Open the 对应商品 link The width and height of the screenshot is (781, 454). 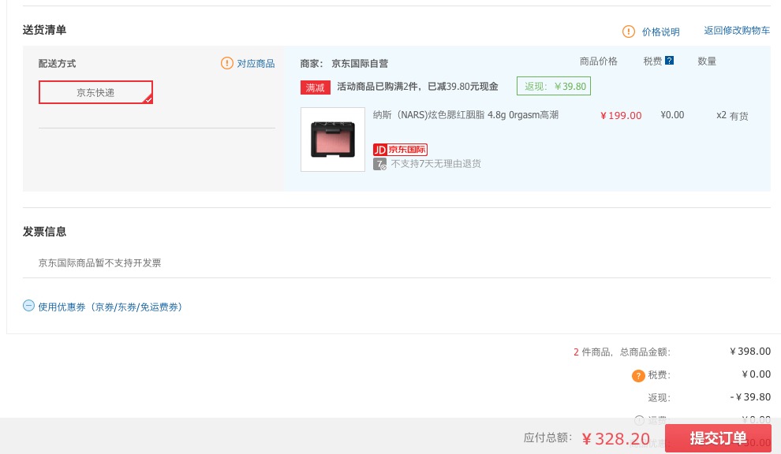256,63
